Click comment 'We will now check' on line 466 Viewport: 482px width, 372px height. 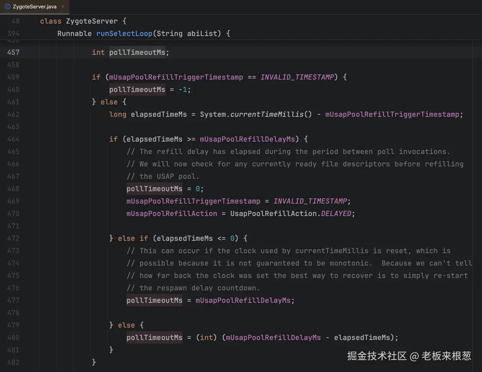point(295,164)
